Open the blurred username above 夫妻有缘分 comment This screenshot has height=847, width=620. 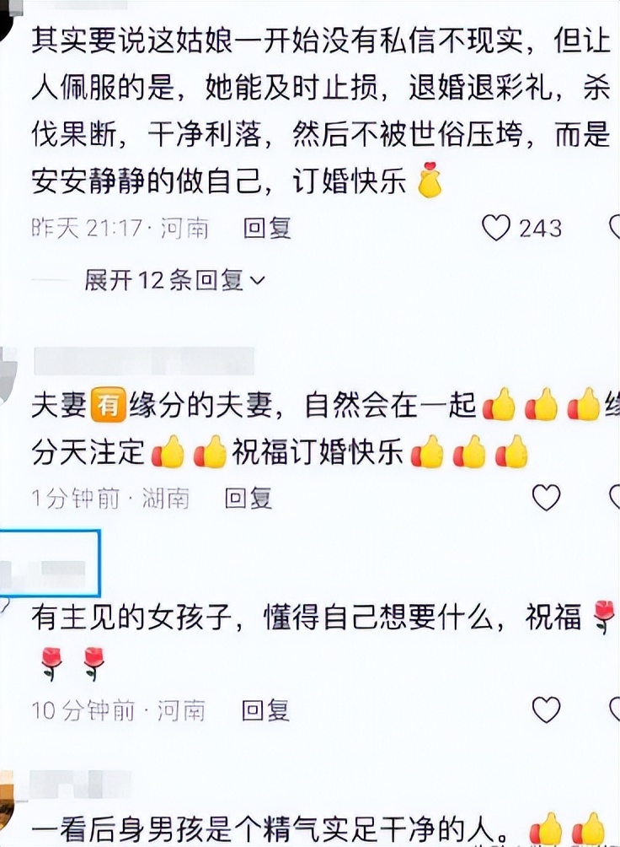click(144, 361)
